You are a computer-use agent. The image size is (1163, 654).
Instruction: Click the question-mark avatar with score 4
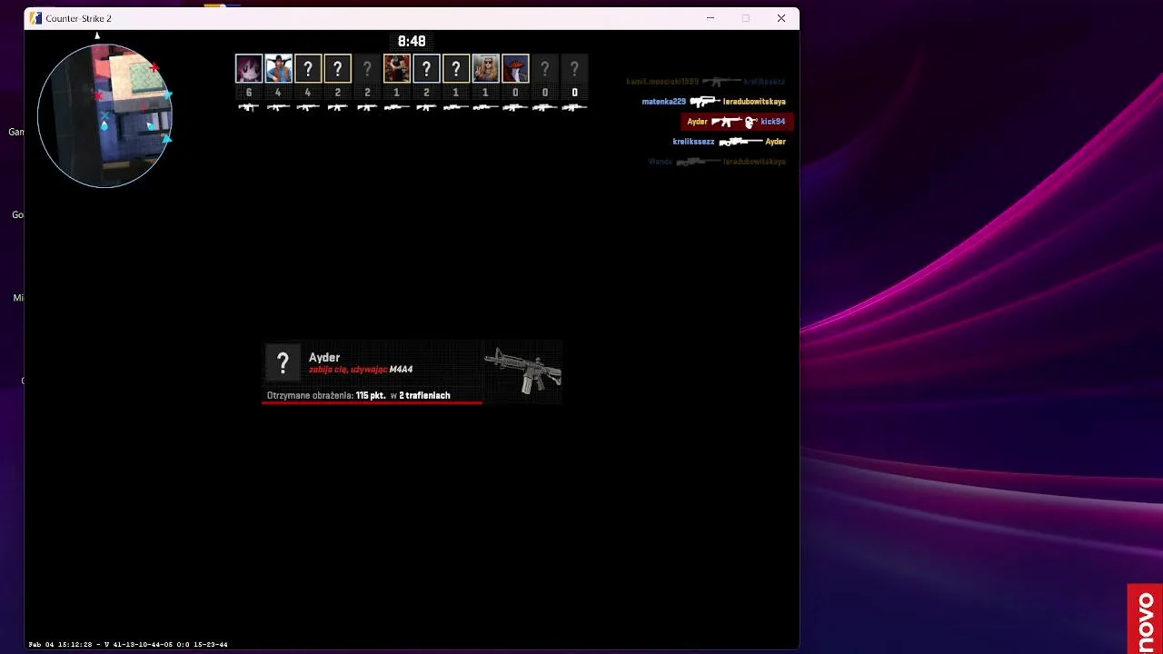(x=308, y=68)
